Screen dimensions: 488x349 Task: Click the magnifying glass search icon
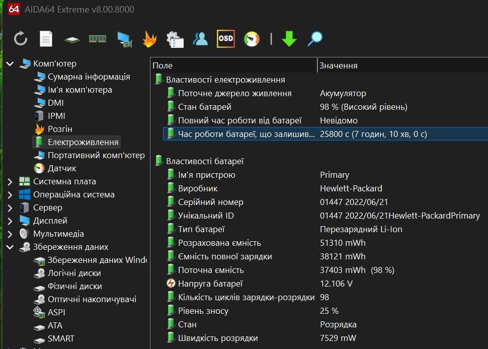(314, 39)
